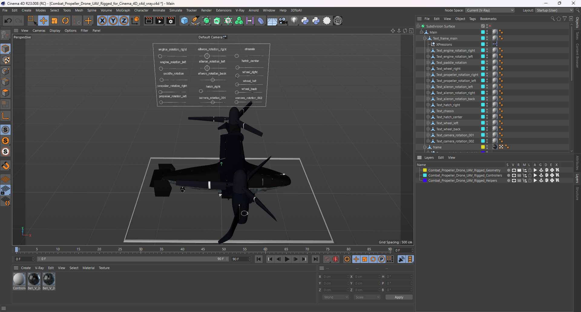The height and width of the screenshot is (312, 581).
Task: Toggle visibility of Helpers layer
Action: [514, 180]
